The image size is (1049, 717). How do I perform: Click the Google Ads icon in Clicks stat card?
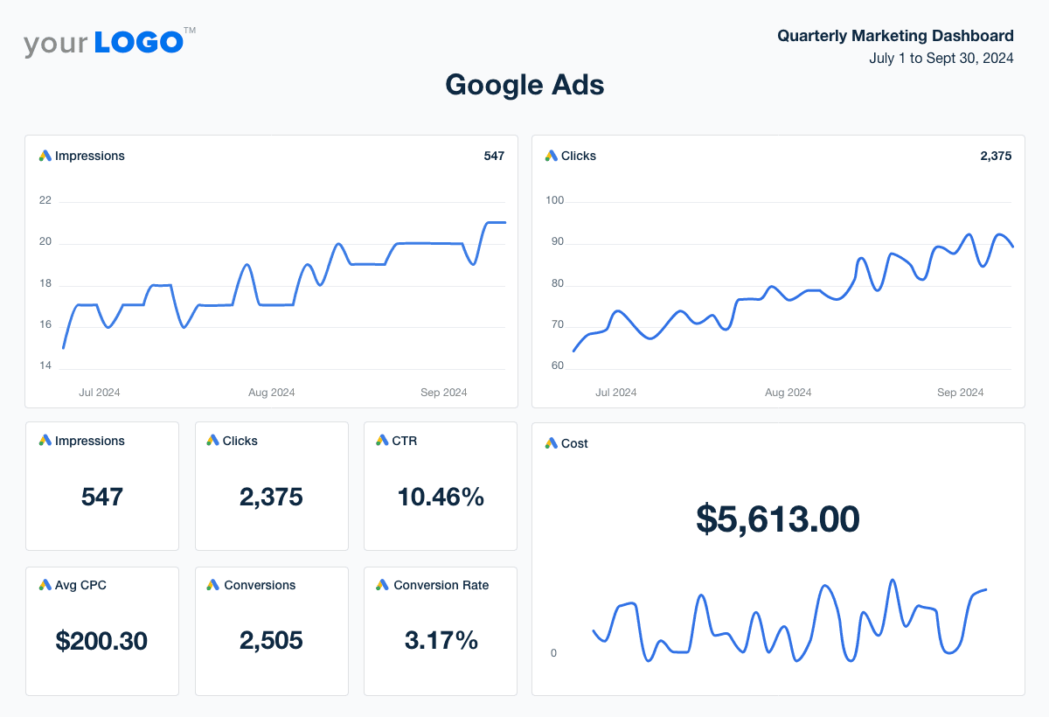[213, 441]
